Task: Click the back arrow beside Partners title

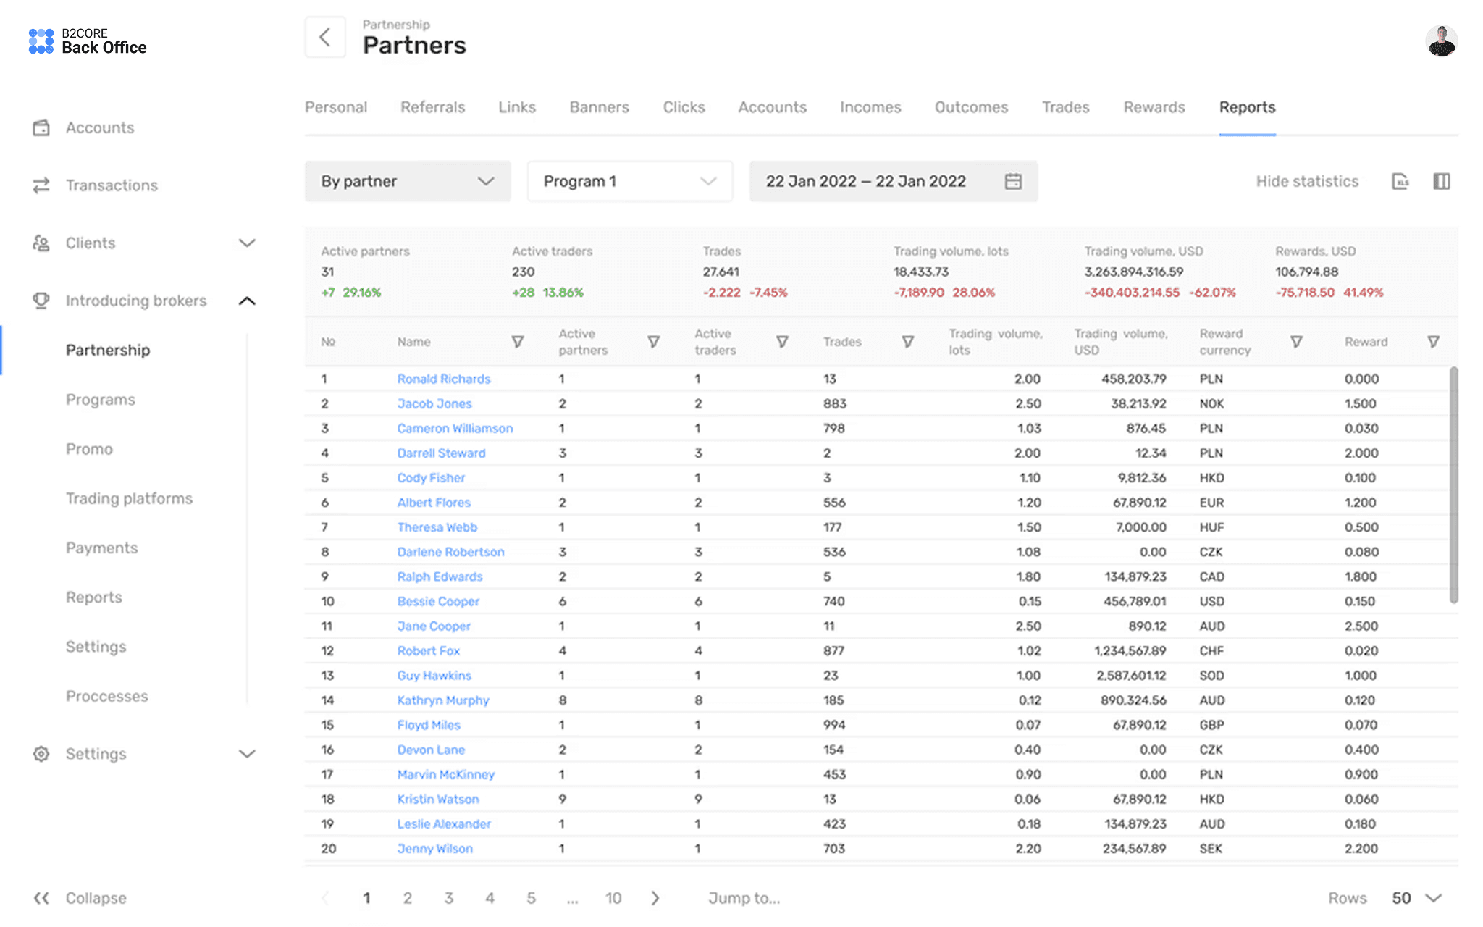Action: tap(325, 37)
